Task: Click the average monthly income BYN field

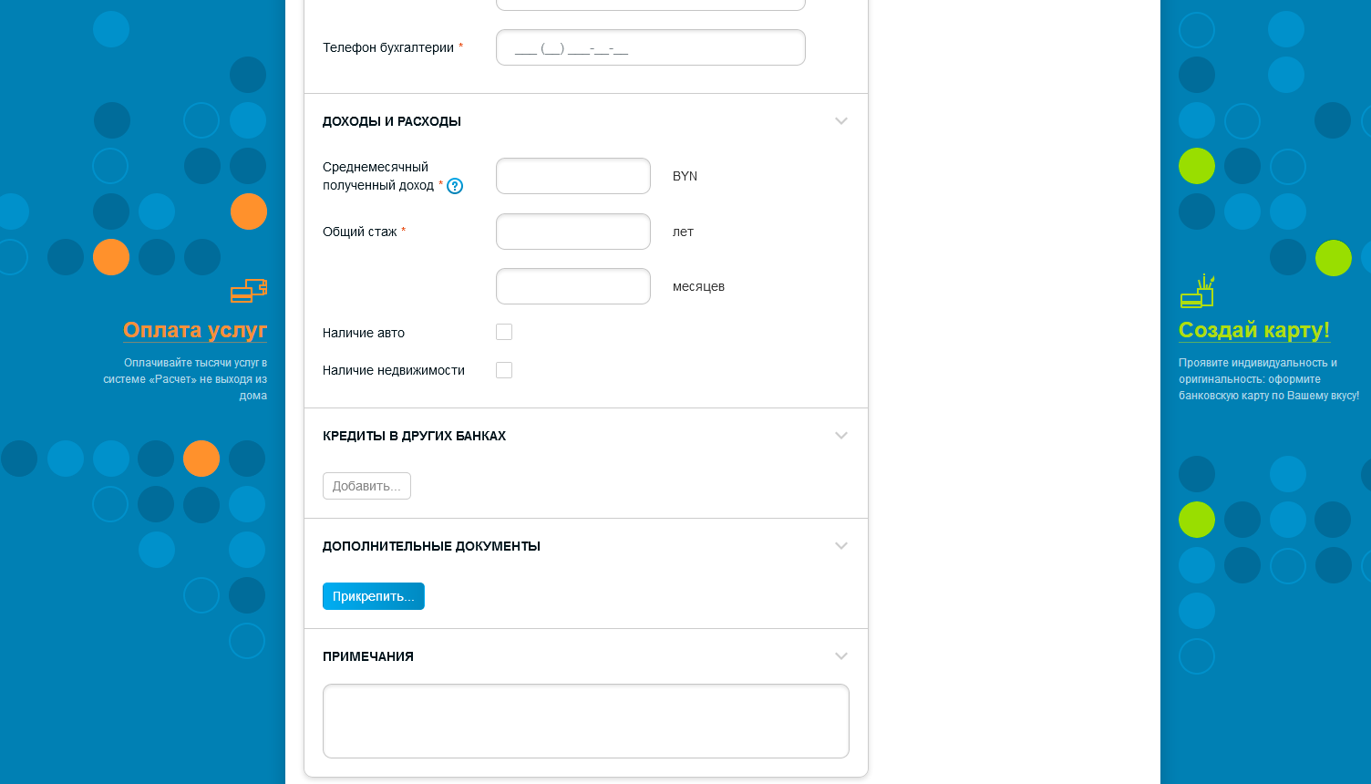Action: [x=573, y=176]
